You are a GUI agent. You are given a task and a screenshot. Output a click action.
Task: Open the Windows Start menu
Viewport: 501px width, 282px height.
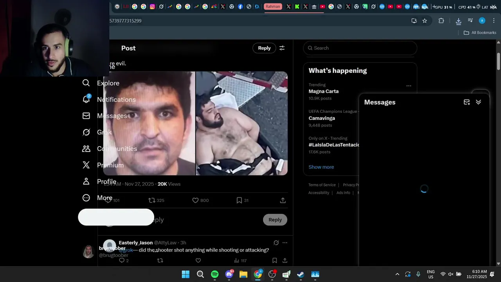(x=186, y=274)
